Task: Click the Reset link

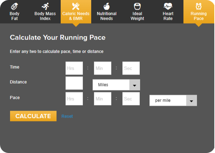Action: tap(67, 116)
